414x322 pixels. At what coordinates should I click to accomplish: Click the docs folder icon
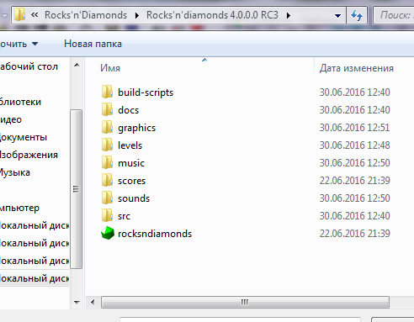point(107,109)
